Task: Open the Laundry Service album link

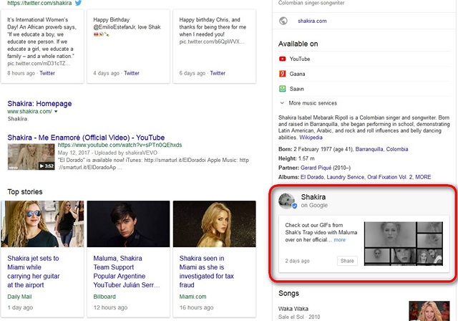Action: [345, 177]
